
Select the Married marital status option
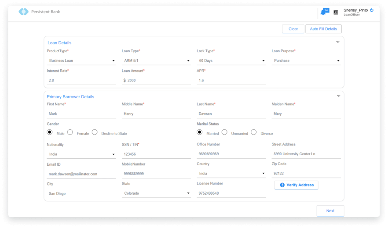(x=200, y=132)
